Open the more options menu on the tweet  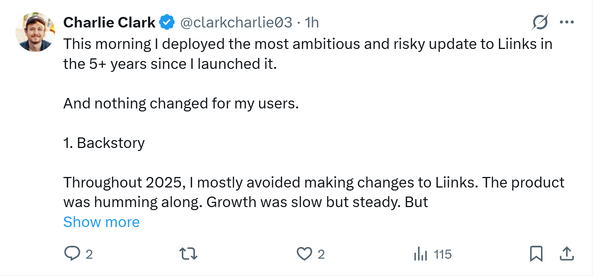pos(567,22)
